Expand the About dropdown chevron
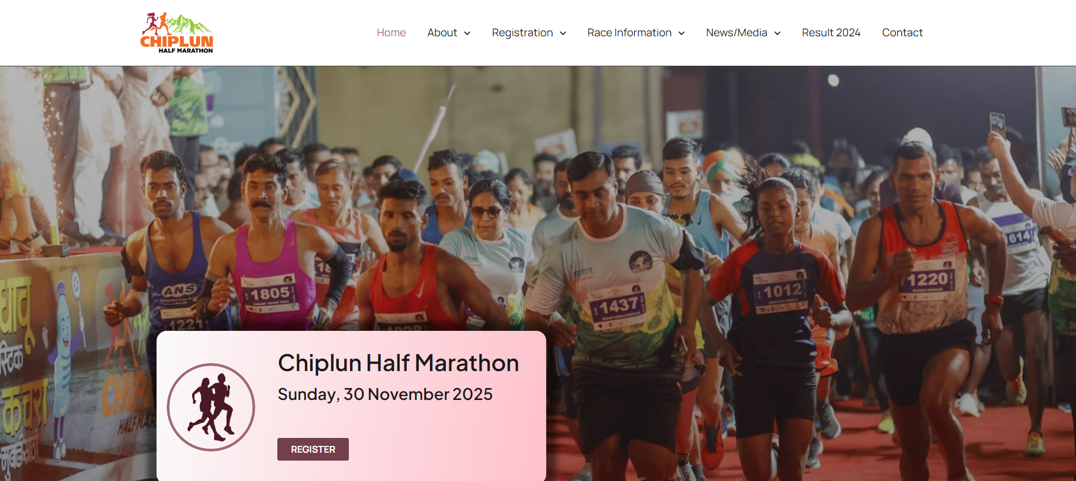 click(467, 33)
